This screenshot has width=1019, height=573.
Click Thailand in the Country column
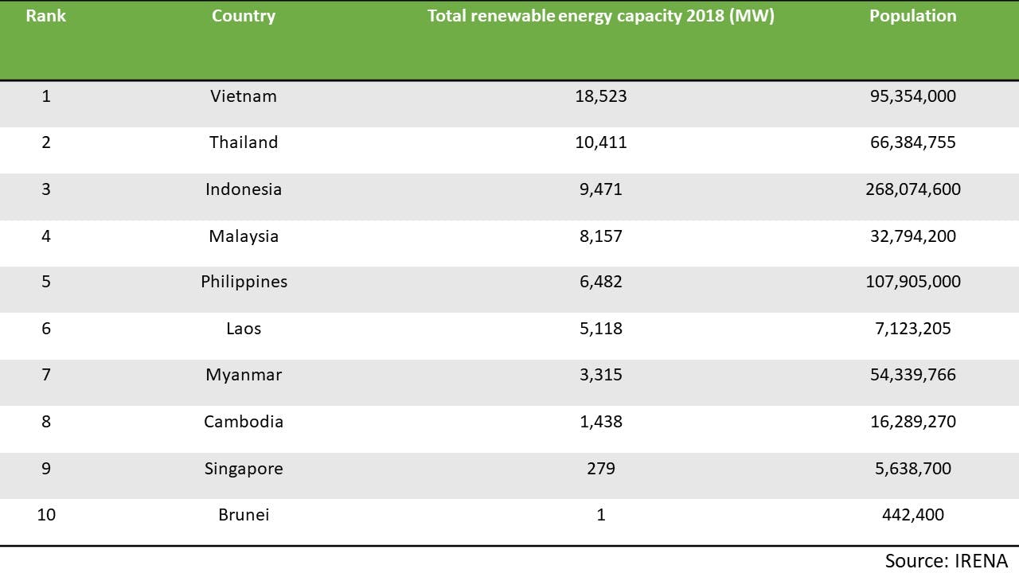pyautogui.click(x=244, y=142)
